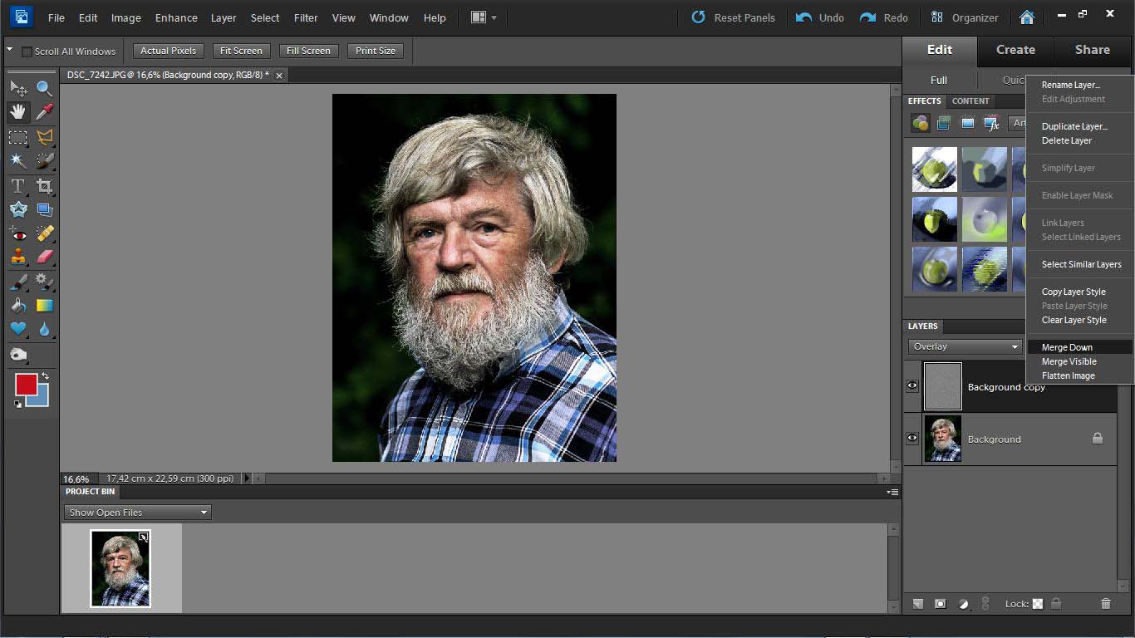Toggle visibility of the Background layer
The width and height of the screenshot is (1135, 638).
click(912, 439)
